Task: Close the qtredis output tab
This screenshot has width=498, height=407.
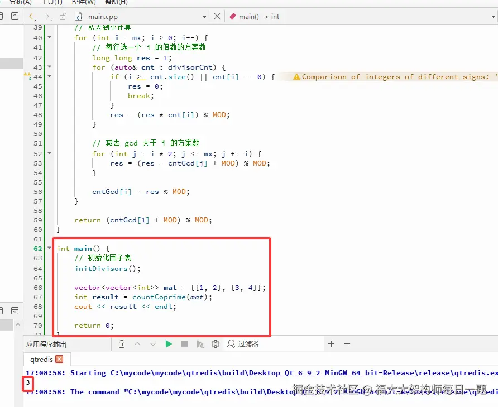Action: coord(59,359)
